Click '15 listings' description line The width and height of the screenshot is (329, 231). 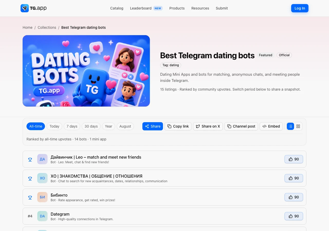[230, 89]
